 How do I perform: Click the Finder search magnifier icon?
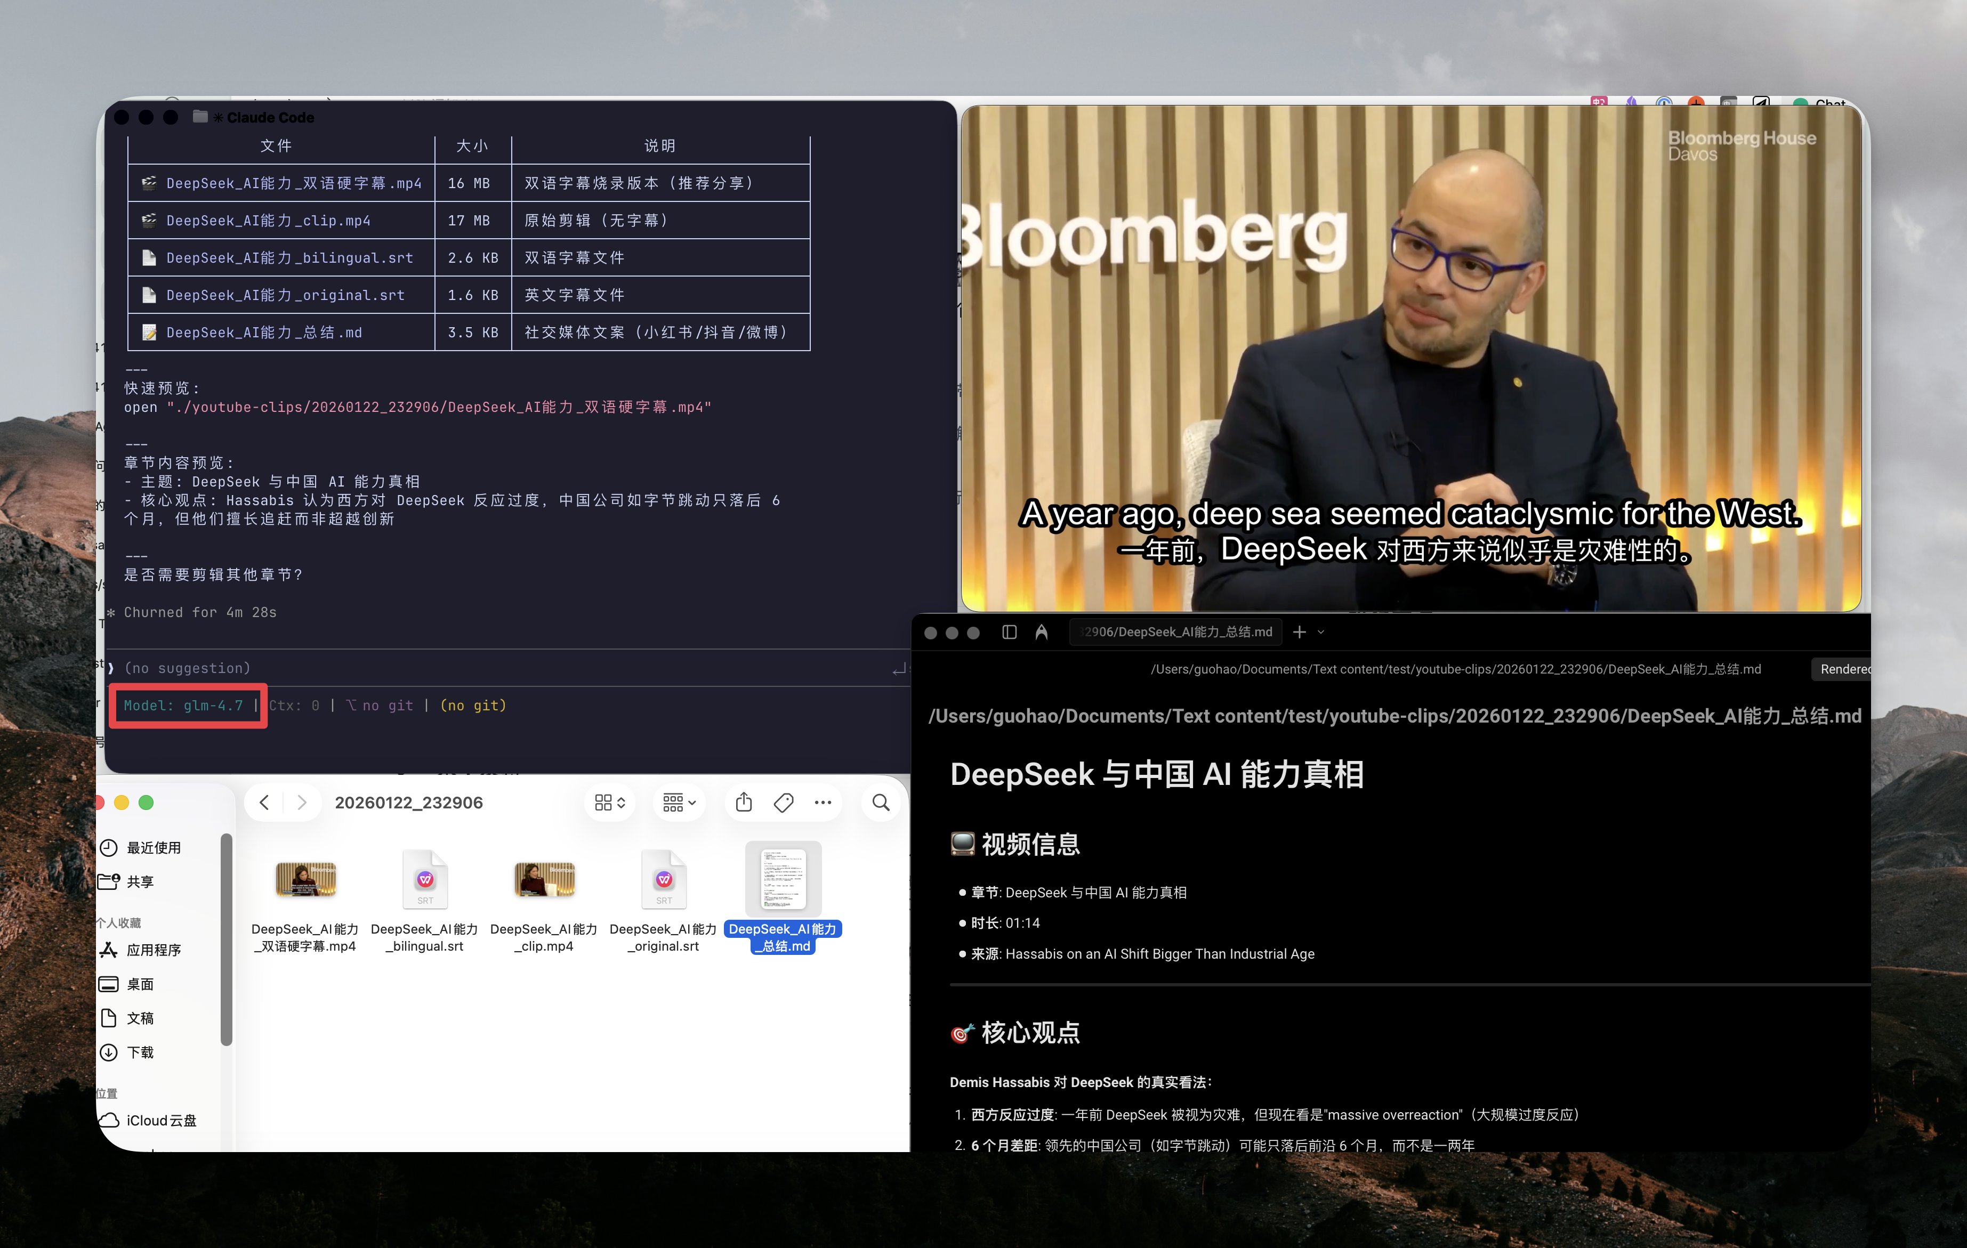(x=881, y=802)
